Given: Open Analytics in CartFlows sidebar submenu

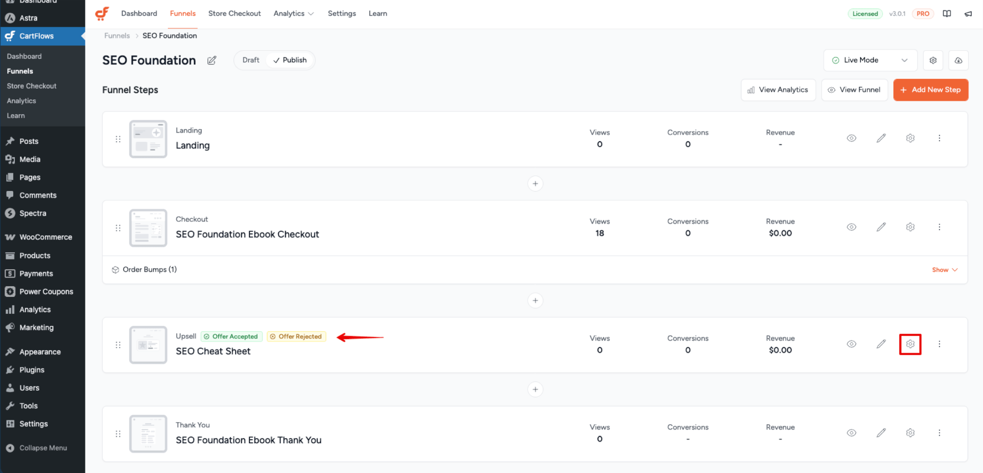Looking at the screenshot, I should tap(22, 101).
